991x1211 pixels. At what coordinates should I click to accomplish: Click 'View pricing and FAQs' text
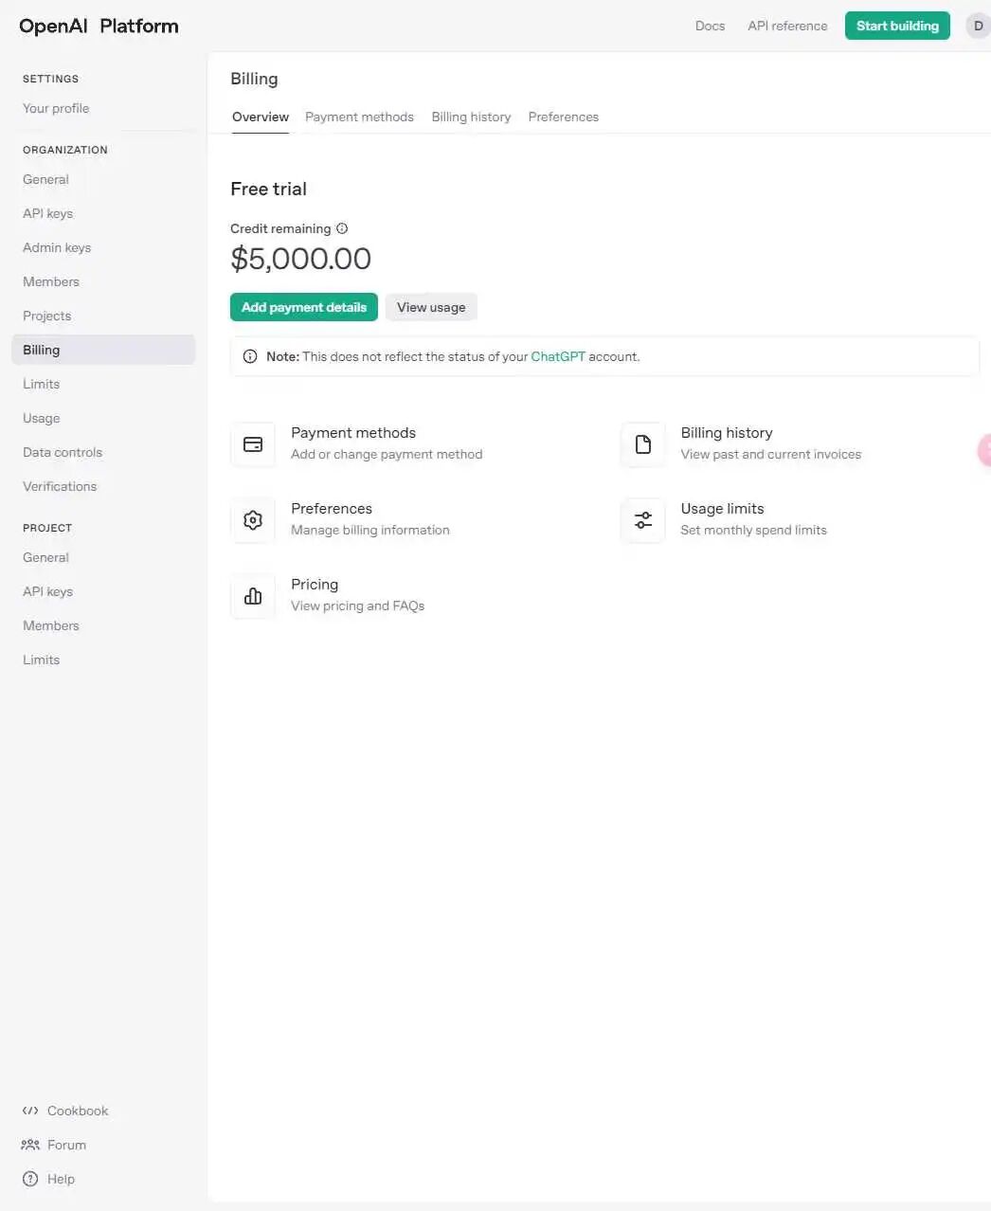pos(357,606)
